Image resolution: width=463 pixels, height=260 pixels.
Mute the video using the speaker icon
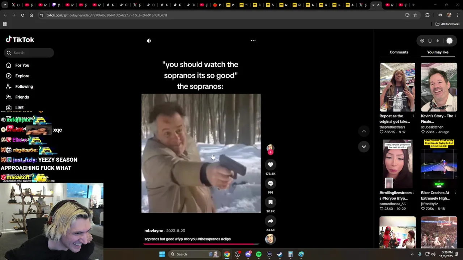(x=149, y=41)
